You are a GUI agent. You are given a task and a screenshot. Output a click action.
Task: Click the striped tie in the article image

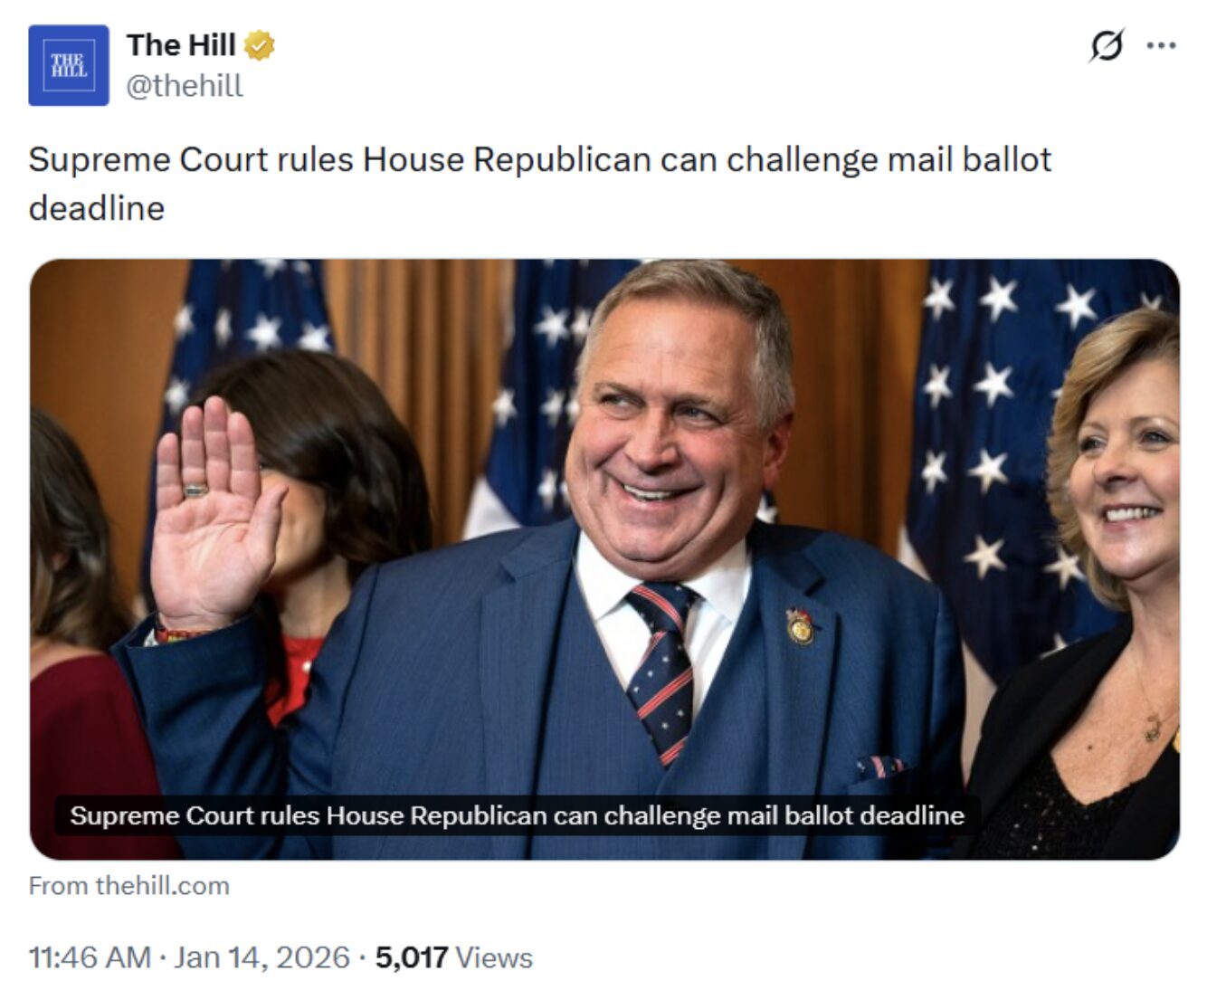point(664,670)
